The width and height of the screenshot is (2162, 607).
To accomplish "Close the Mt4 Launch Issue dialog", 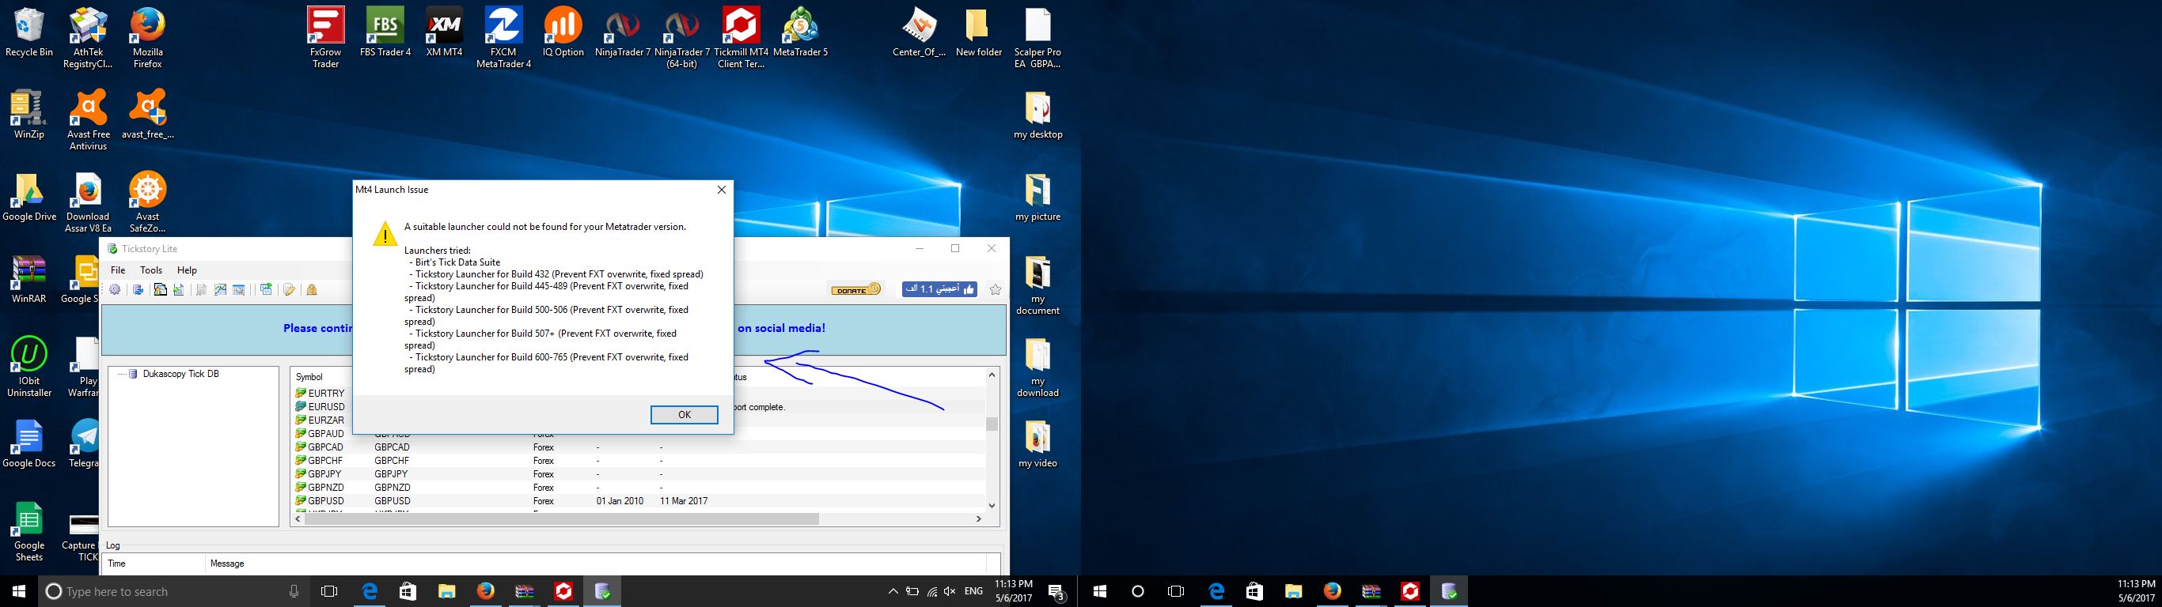I will click(721, 190).
